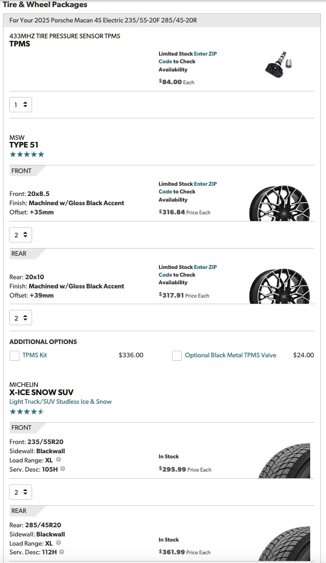Click front tire Serv. Desc 105H help icon
The width and height of the screenshot is (326, 563).
click(63, 468)
